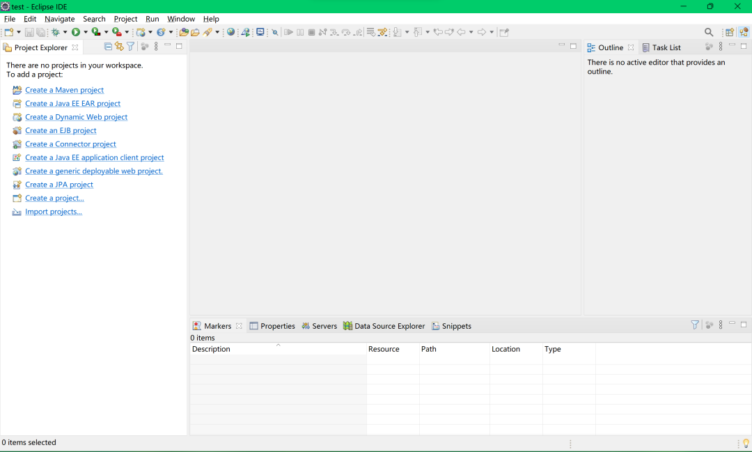The width and height of the screenshot is (752, 452).
Task: Click the Open Perspective icon
Action: 730,32
